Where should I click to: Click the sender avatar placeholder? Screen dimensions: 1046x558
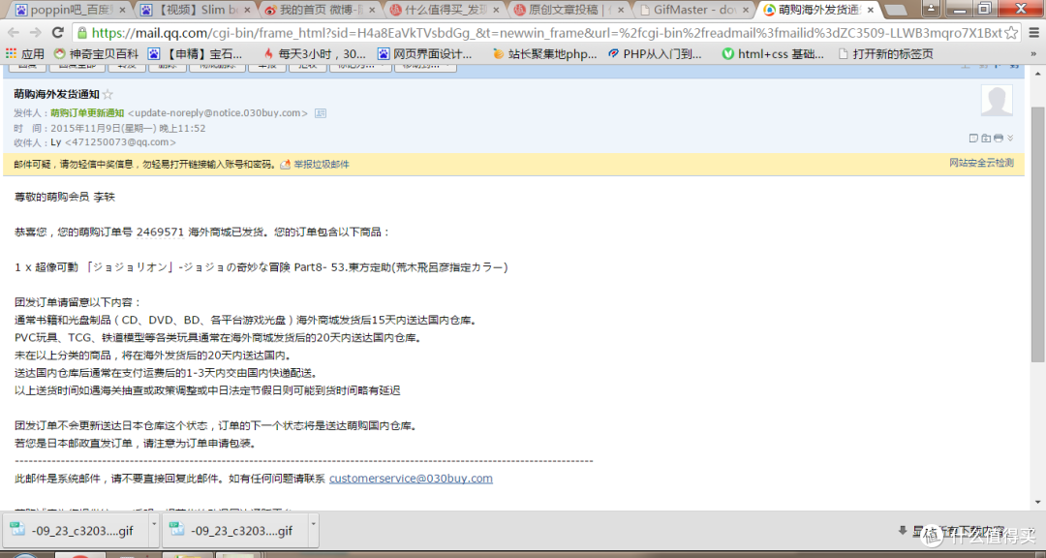click(x=997, y=101)
